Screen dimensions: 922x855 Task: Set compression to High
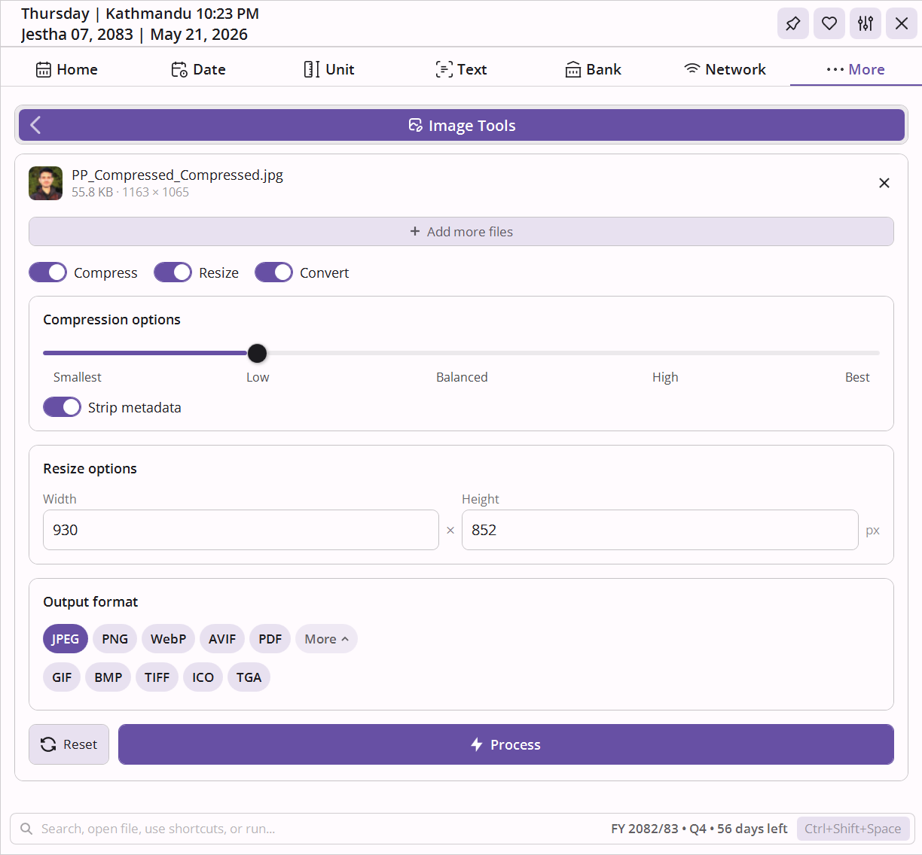click(x=665, y=377)
